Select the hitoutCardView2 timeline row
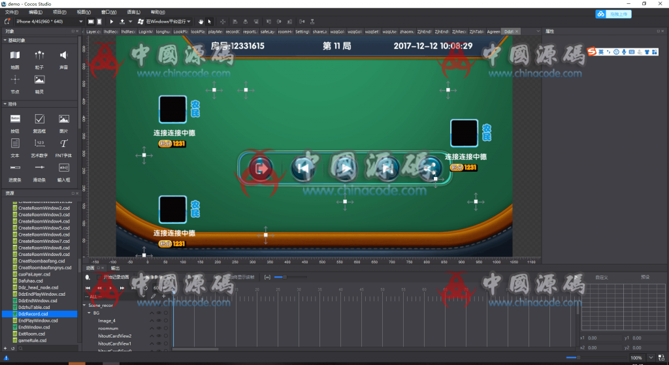 [115, 336]
